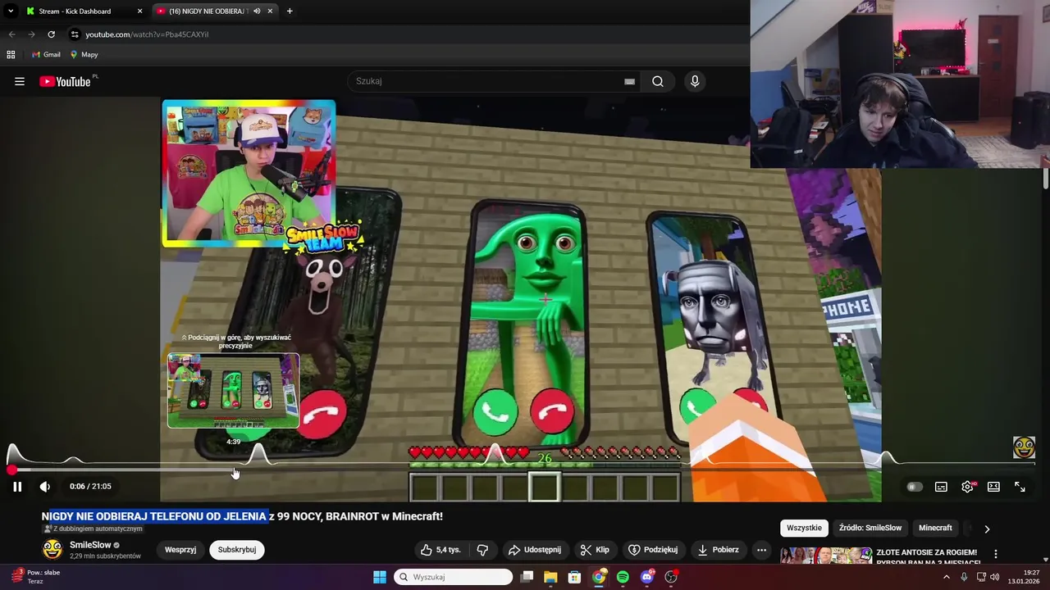Click the seek preview thumbnail at 4:39
This screenshot has height=590, width=1050.
pos(234,391)
